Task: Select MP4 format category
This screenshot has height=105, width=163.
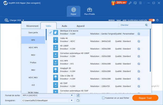Action: (33, 40)
